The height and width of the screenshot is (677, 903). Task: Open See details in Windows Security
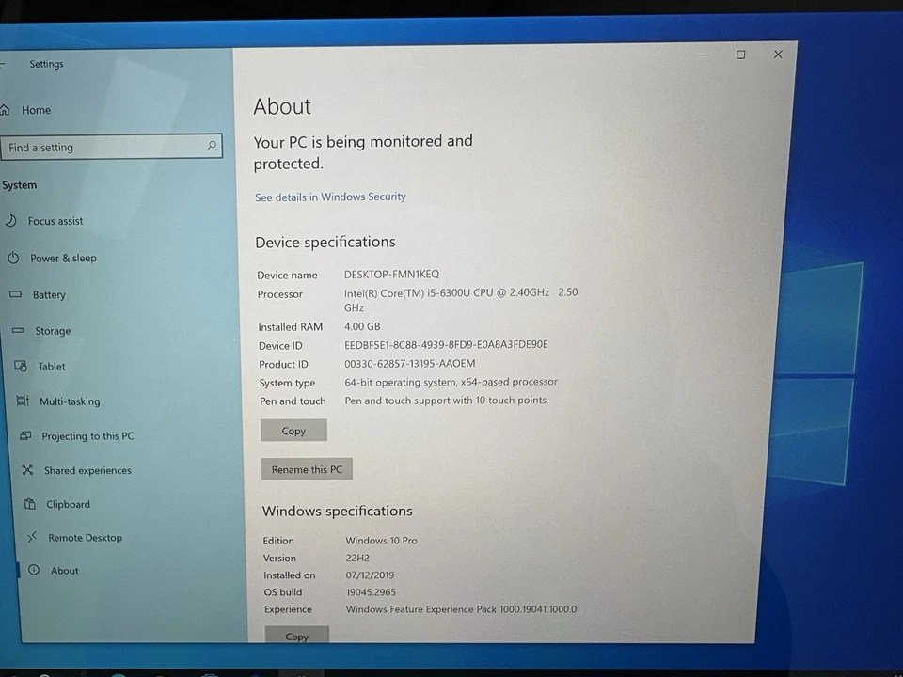(x=330, y=197)
